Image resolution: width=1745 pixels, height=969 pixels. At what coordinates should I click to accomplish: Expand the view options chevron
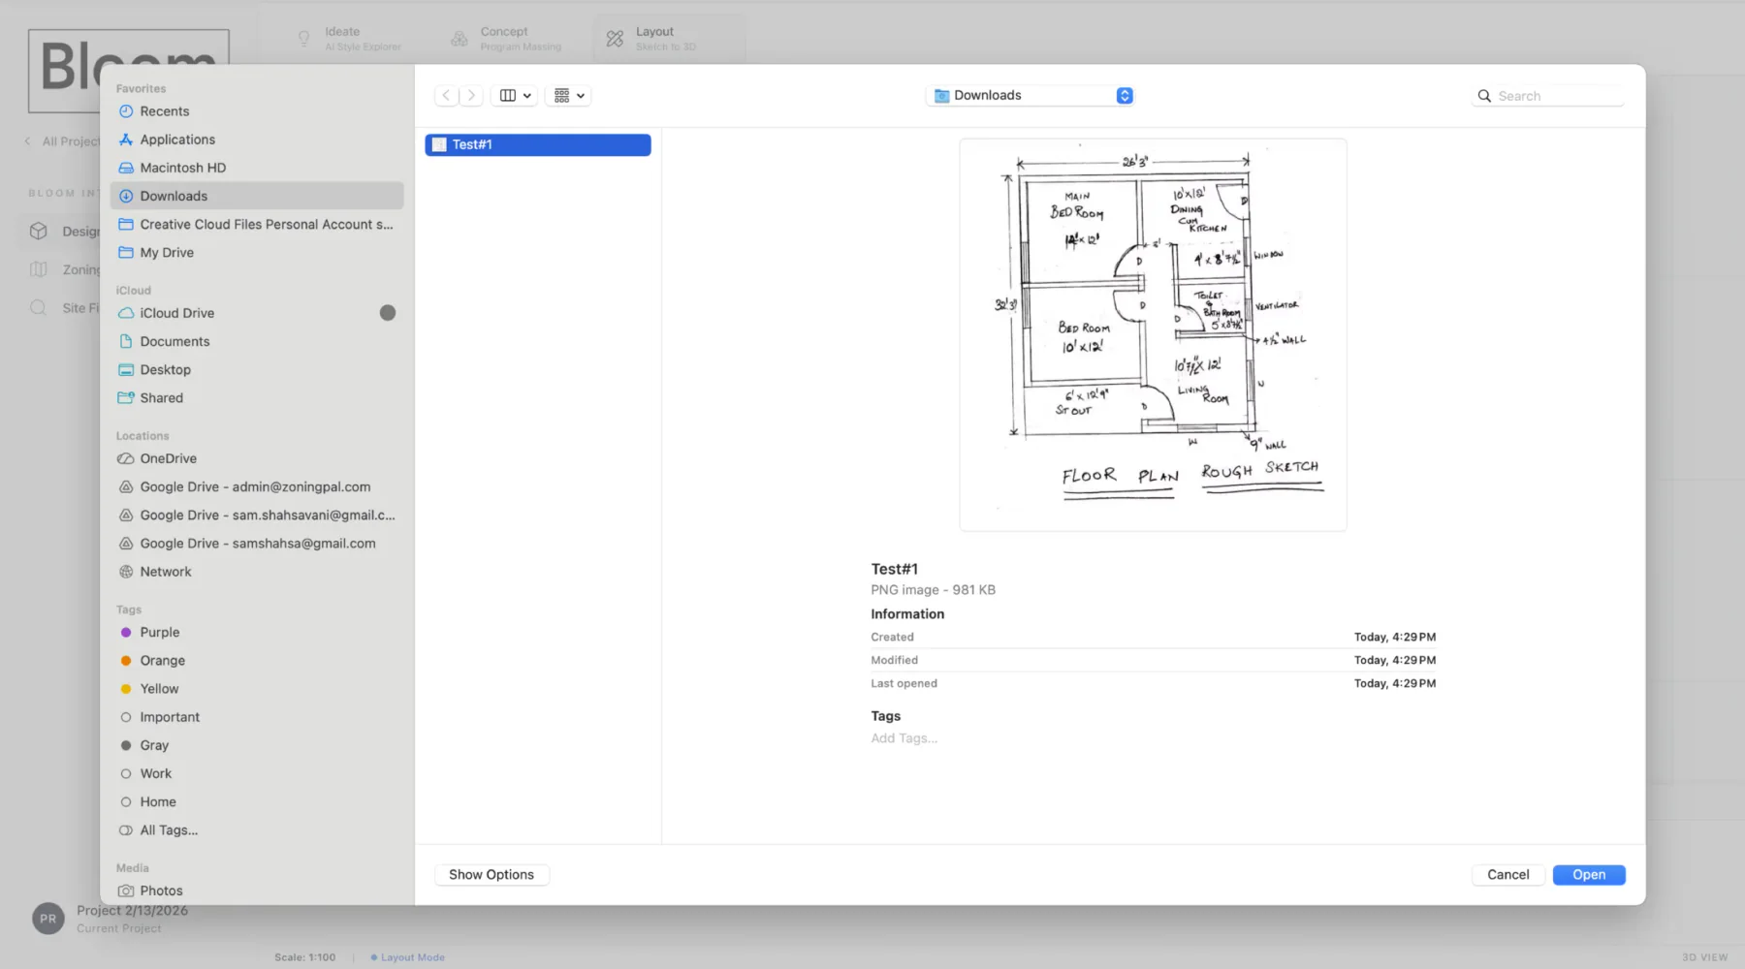pyautogui.click(x=528, y=95)
